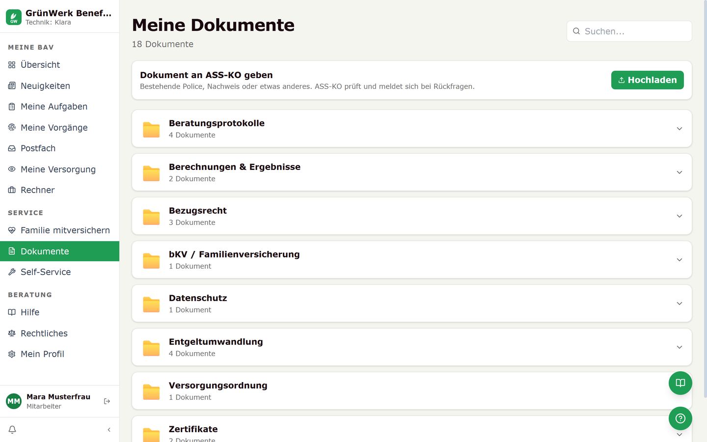The height and width of the screenshot is (442, 707).
Task: Click the Mein Profil gear icon
Action: point(12,354)
